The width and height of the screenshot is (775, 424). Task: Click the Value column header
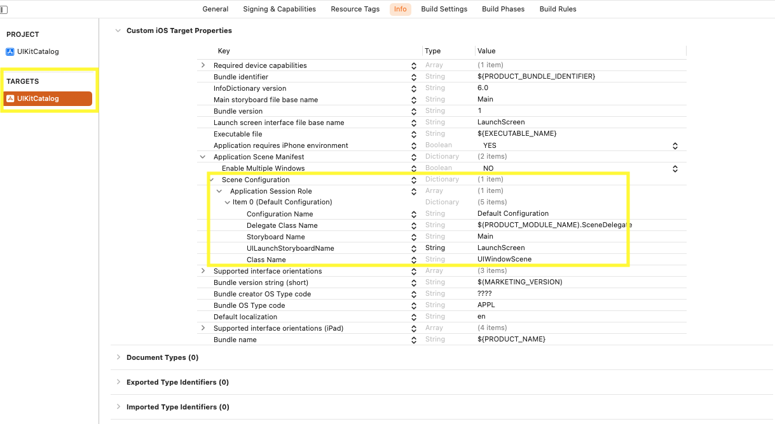(486, 51)
